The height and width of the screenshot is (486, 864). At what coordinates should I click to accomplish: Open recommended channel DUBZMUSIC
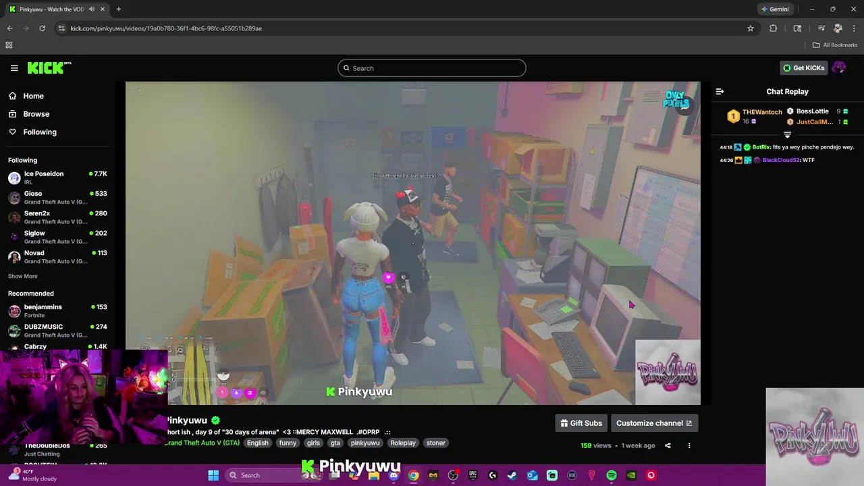coord(57,331)
